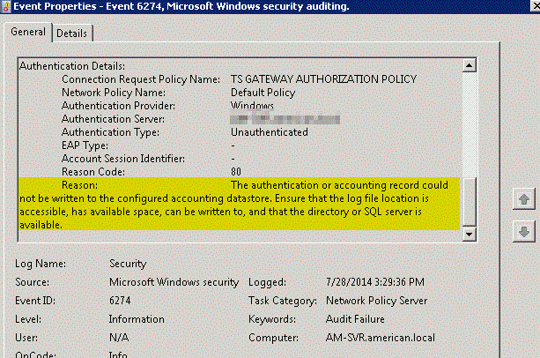Click the description scrollbar up arrow
The height and width of the screenshot is (358, 540).
coord(470,65)
